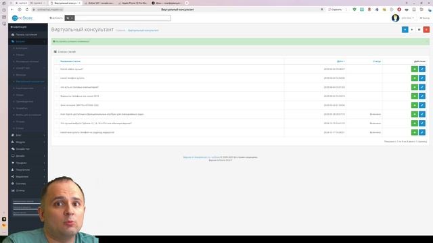Screen dimensions: 433x243
Task: View the "какой мне купить телефон на андроид" entry
Action: click(x=415, y=132)
